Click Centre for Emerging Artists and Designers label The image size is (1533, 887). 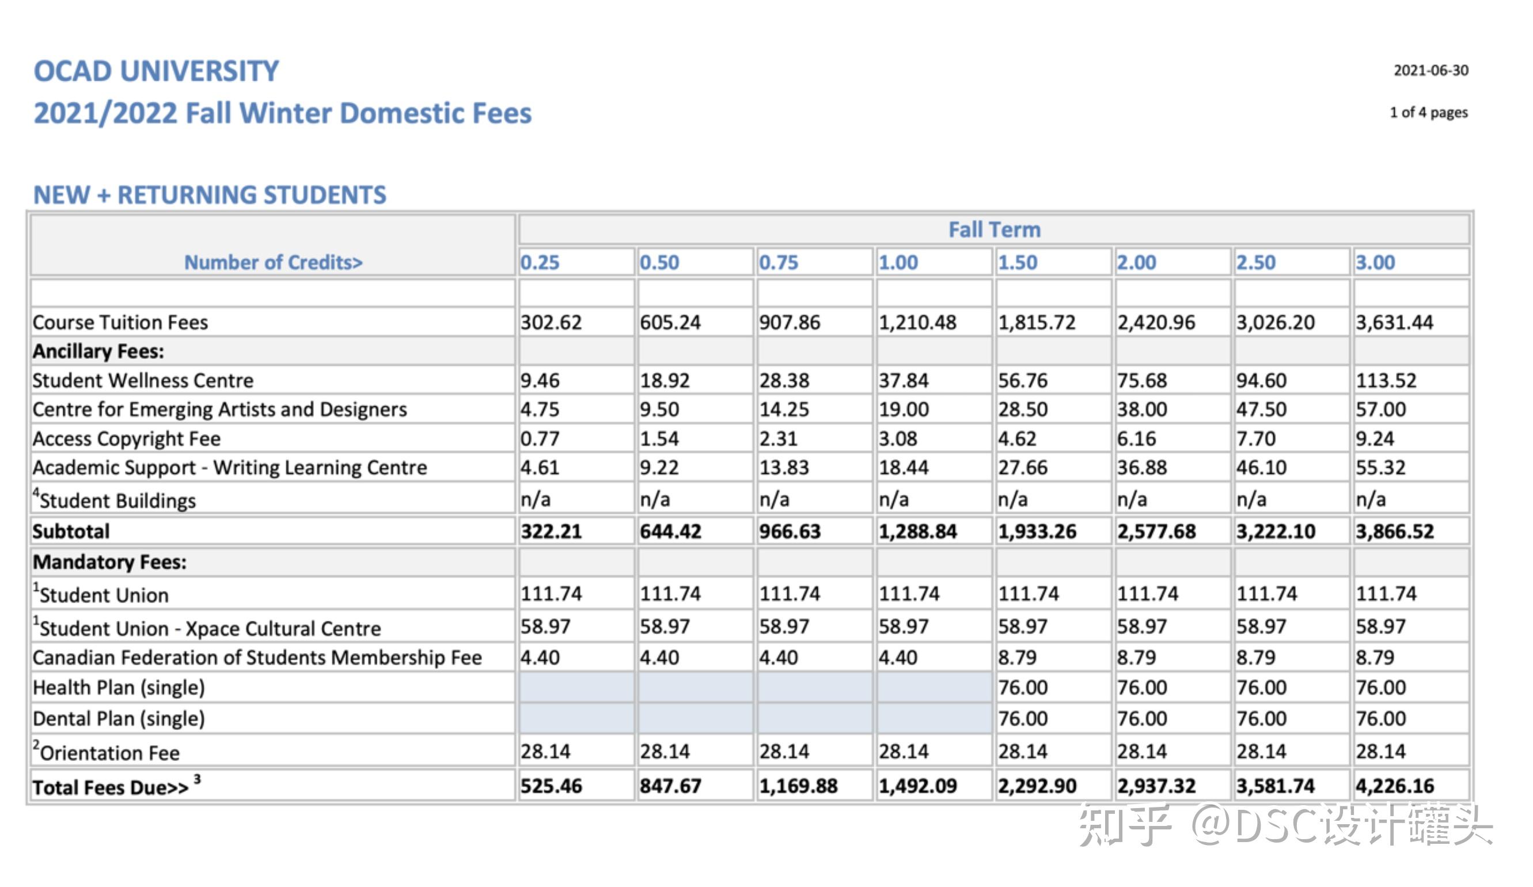(219, 410)
